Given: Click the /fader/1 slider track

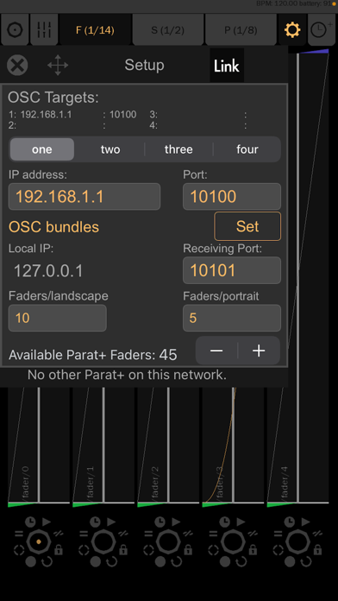Looking at the screenshot, I should (103, 445).
